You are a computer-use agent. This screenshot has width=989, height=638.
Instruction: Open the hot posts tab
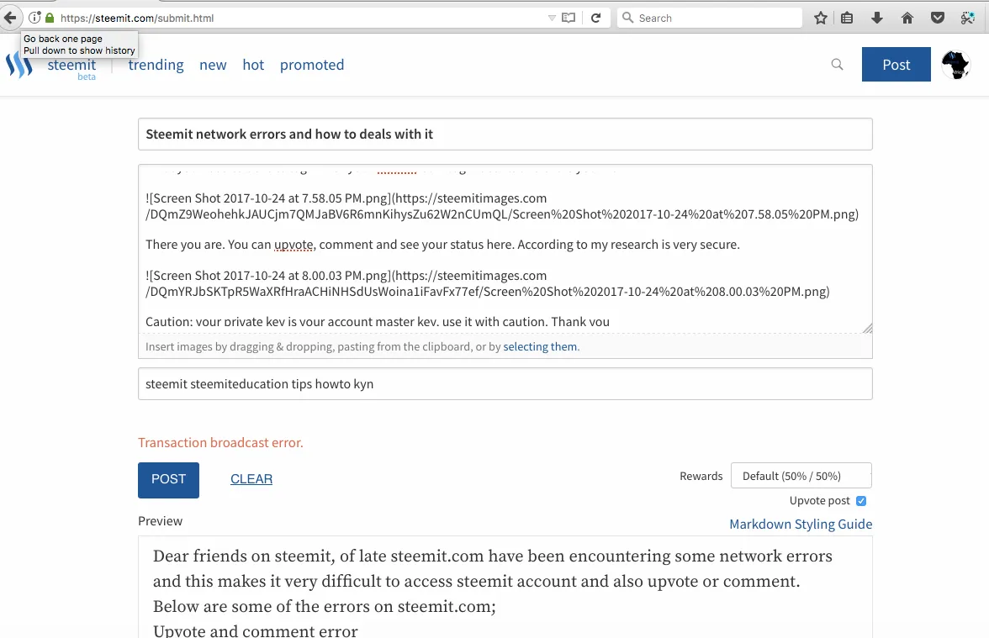[x=253, y=65]
